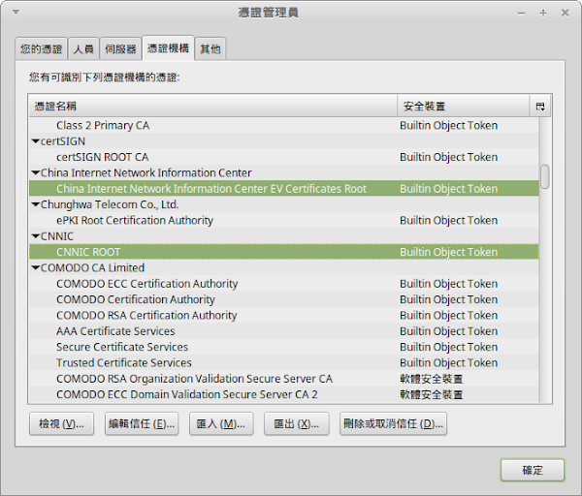The width and height of the screenshot is (582, 496).
Task: Click Builtin Object Token beside certSIGN ROOT CA
Action: [448, 157]
